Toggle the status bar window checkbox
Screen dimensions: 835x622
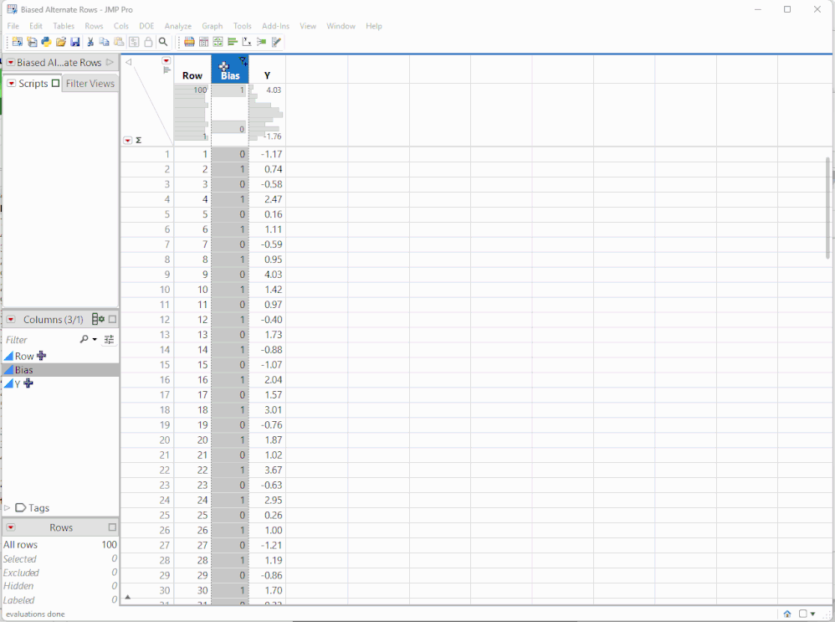803,614
